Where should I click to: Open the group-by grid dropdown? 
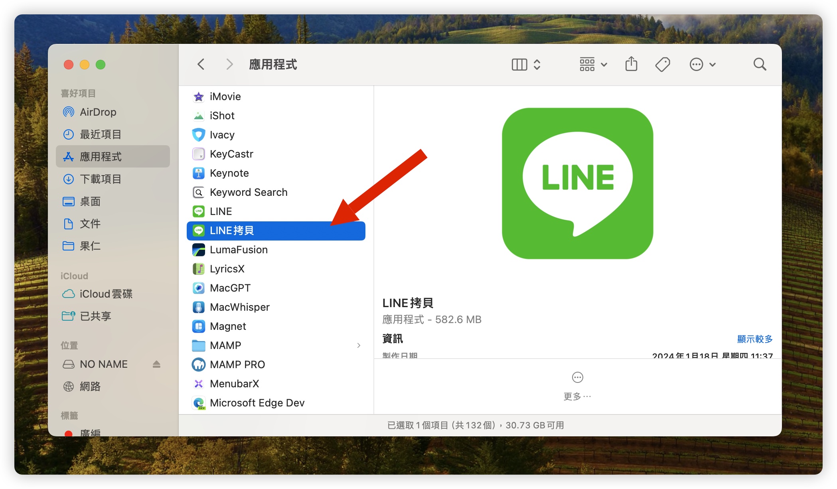point(593,64)
